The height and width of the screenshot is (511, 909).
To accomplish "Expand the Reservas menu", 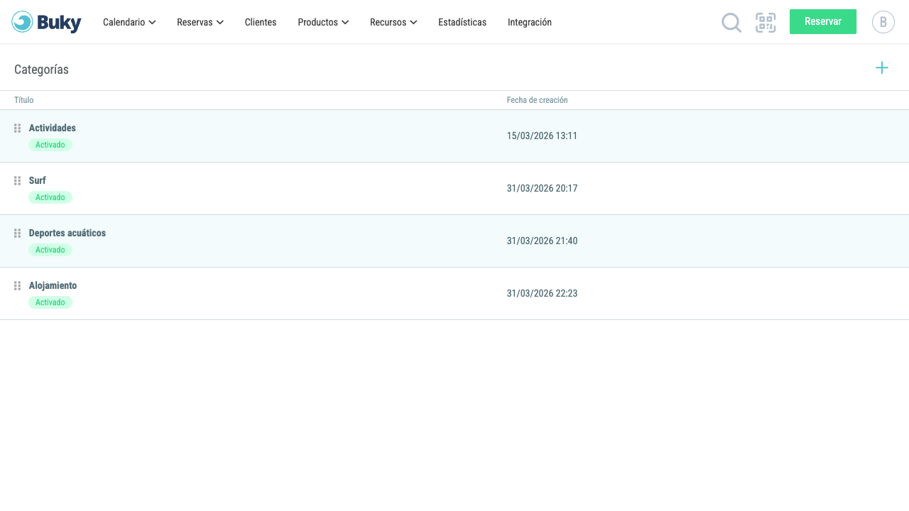I will pyautogui.click(x=200, y=22).
